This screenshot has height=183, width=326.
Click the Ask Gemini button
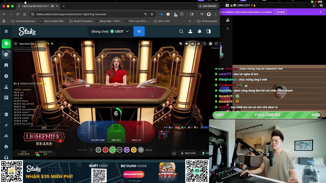(x=208, y=6)
